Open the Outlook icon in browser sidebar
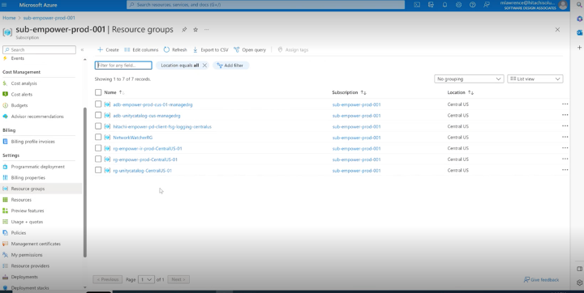The width and height of the screenshot is (584, 293). [x=579, y=32]
